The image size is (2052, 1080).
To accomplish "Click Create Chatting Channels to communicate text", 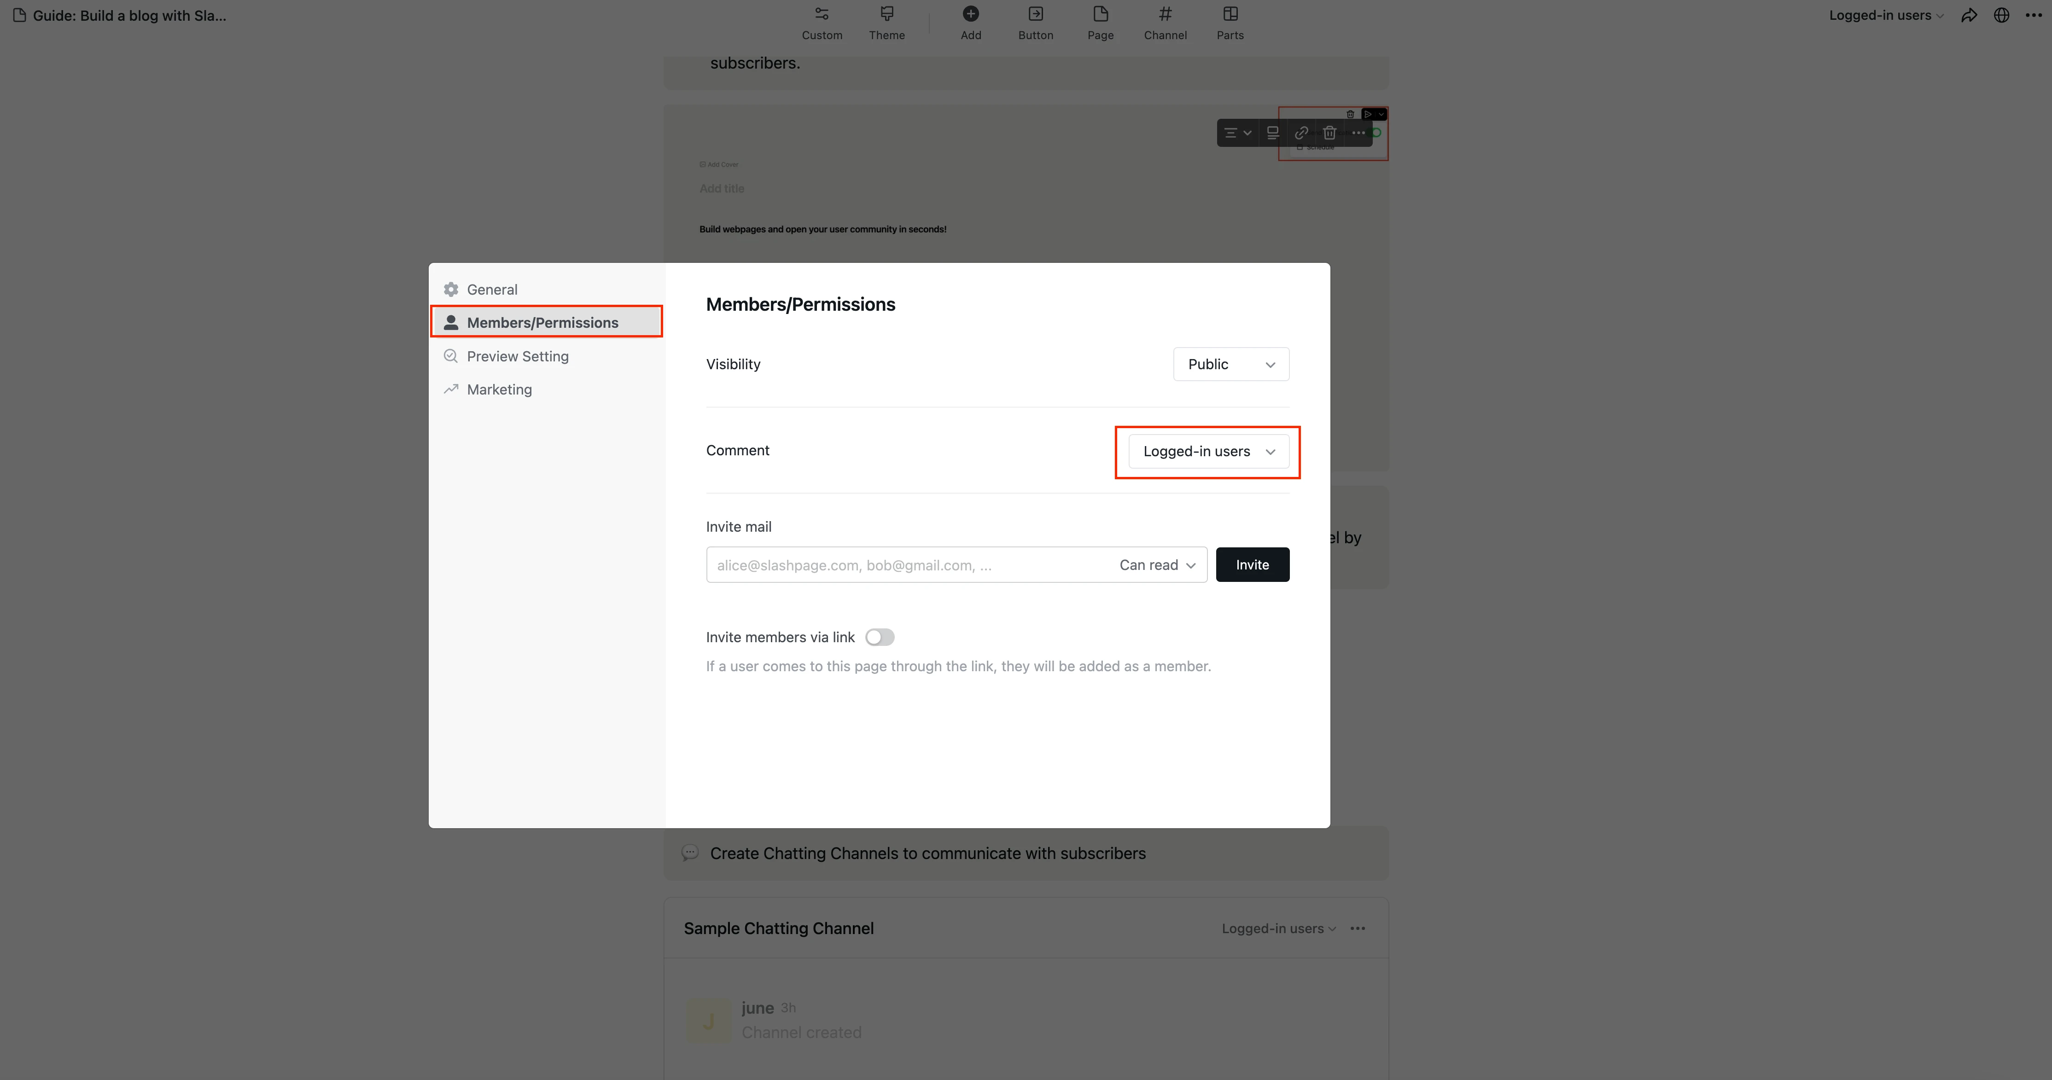I will click(927, 853).
